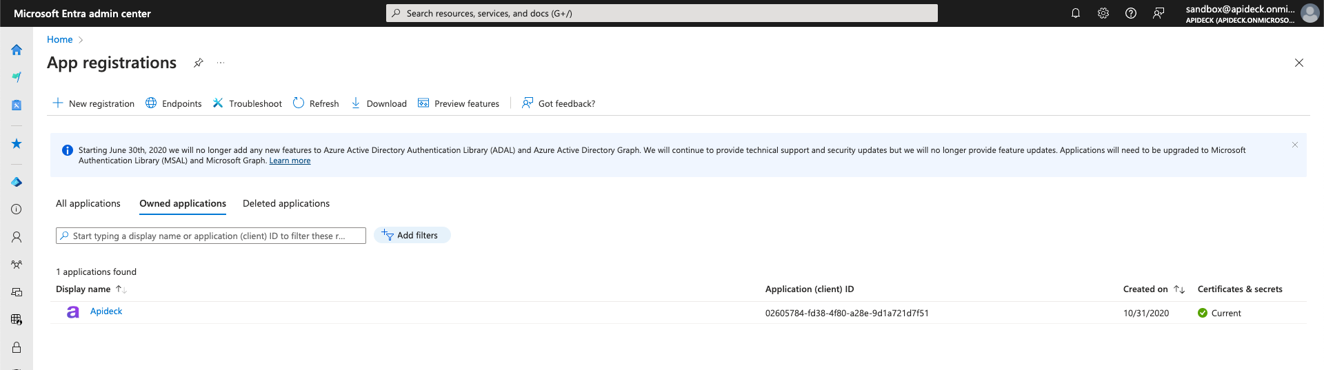Open the Apideck application link

(106, 311)
